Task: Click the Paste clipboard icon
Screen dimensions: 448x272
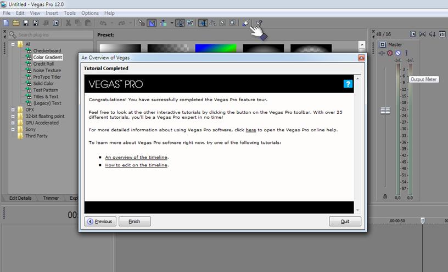Action: [88, 23]
